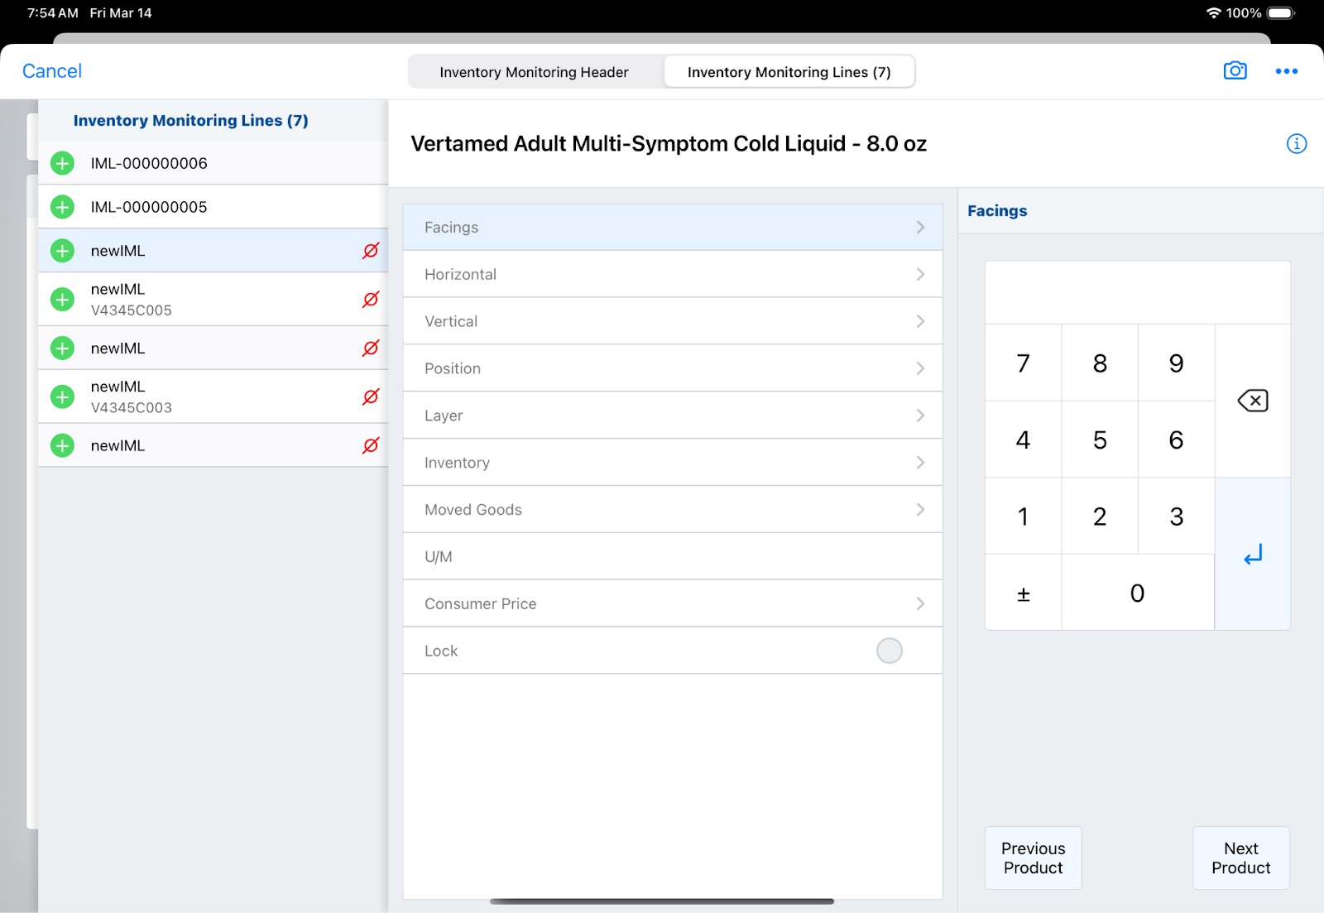
Task: Tap the green plus icon beside IML-000000006
Action: tap(62, 163)
